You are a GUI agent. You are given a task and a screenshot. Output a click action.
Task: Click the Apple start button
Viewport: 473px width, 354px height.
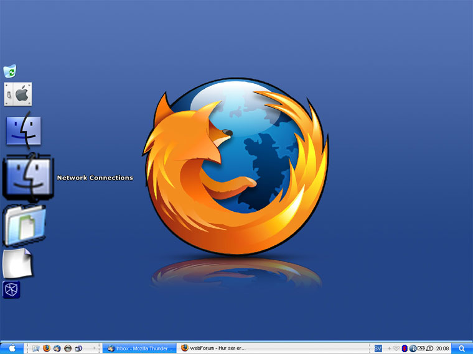tap(11, 348)
